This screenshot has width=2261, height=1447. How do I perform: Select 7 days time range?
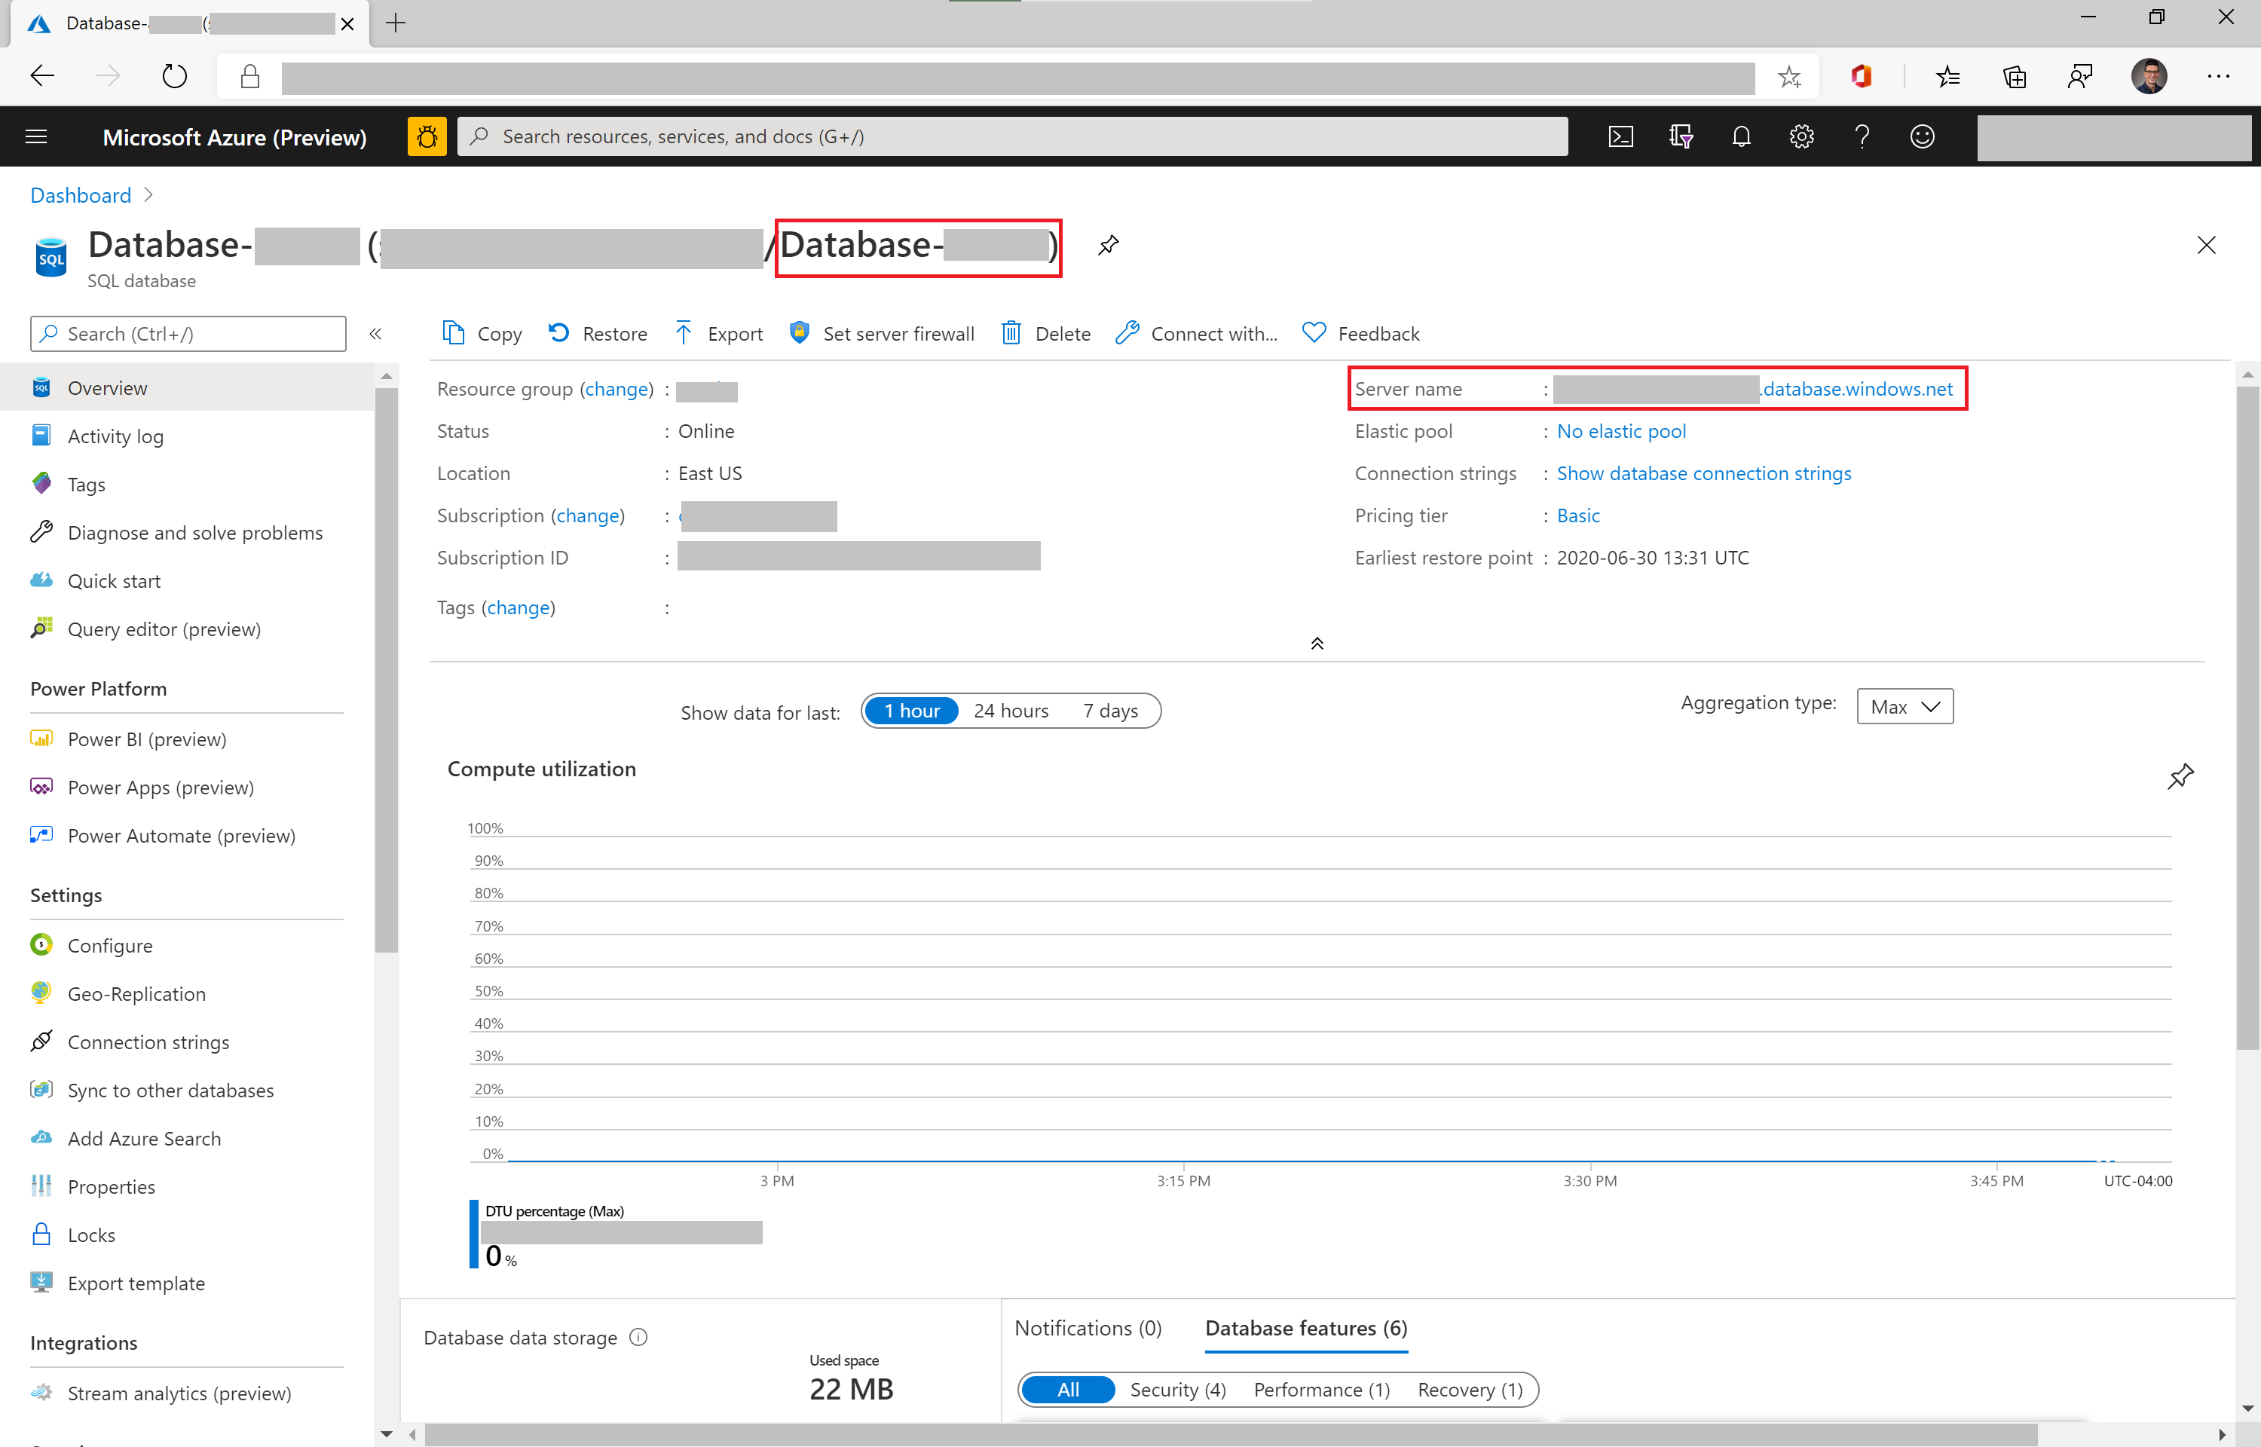(1110, 711)
